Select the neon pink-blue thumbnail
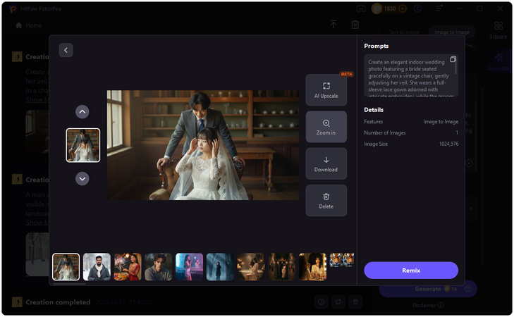 [x=189, y=267]
